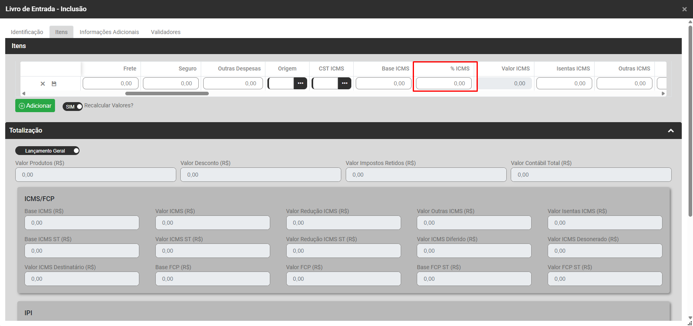Close the Livro de Entrada dialog

685,9
